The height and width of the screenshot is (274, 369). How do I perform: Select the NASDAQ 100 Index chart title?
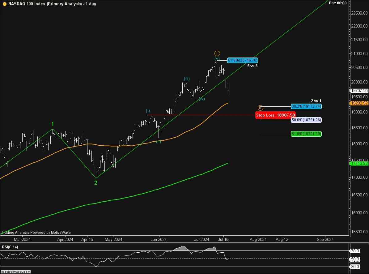(52, 4)
